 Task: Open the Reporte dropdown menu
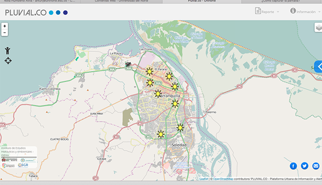pos(267,11)
